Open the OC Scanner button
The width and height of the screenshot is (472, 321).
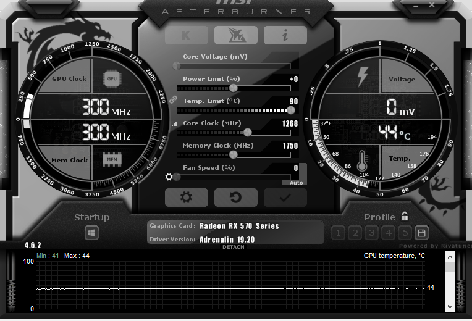click(x=235, y=35)
